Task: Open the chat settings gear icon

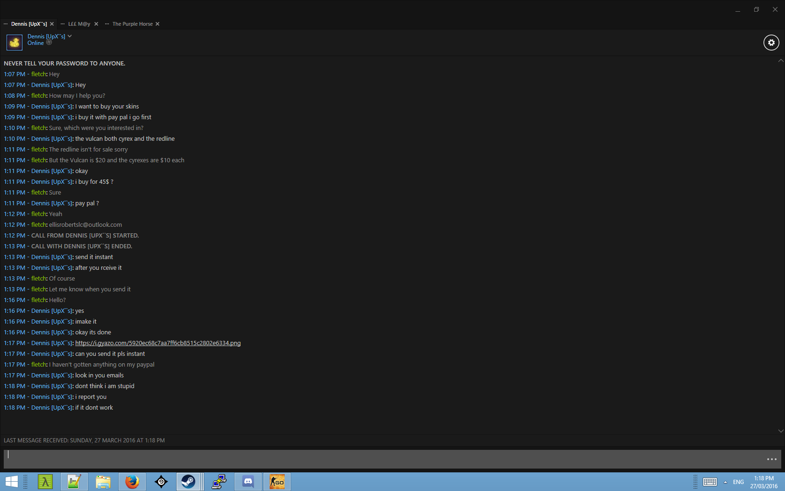Action: [771, 43]
